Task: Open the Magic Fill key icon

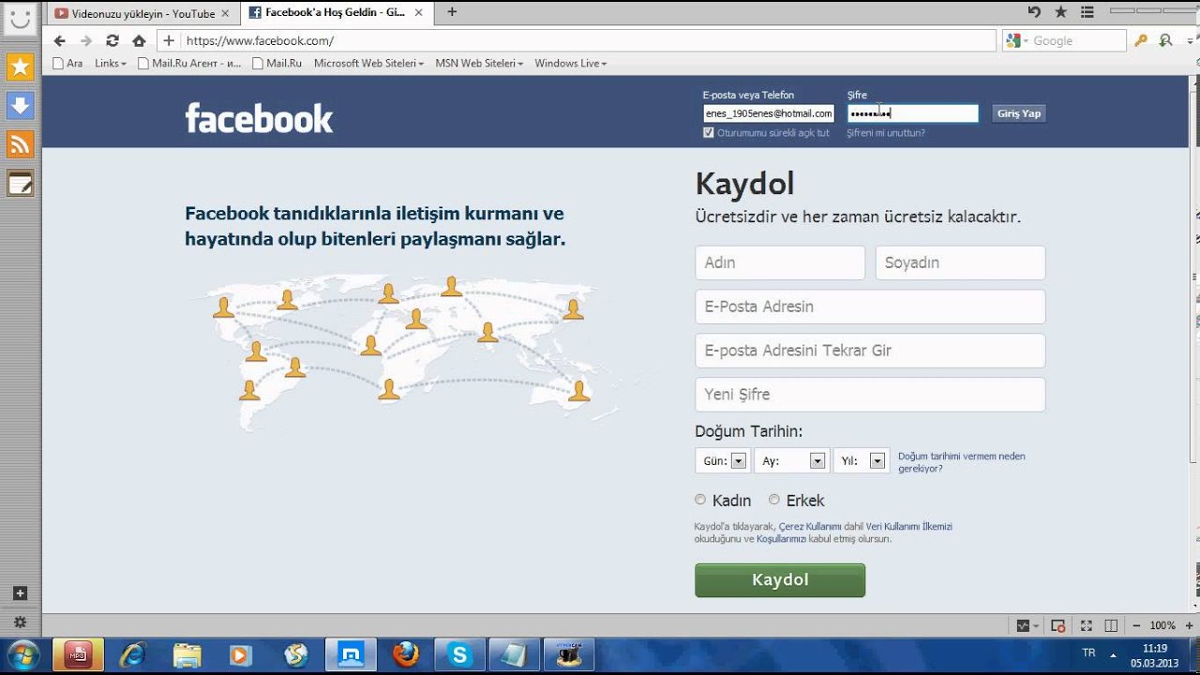Action: coord(1141,40)
